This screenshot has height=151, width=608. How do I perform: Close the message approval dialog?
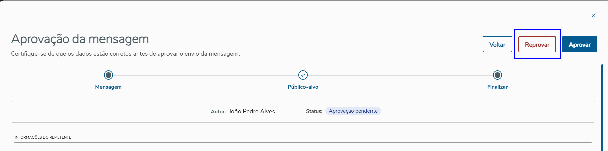[593, 15]
